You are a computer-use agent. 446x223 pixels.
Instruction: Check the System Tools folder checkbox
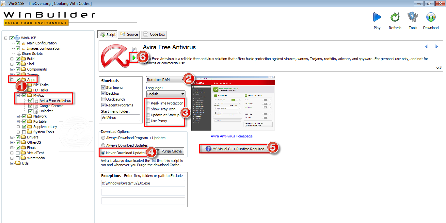tap(24, 132)
